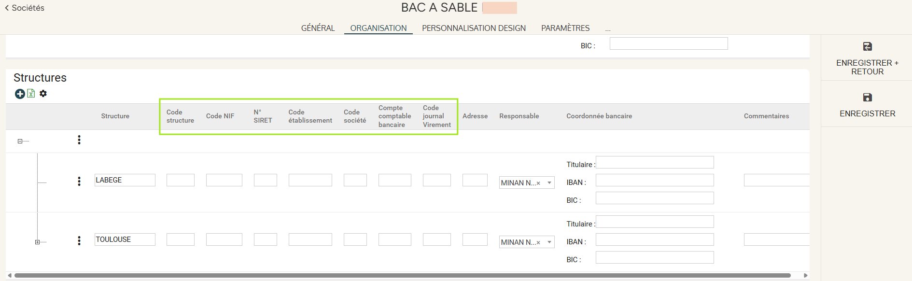The image size is (912, 281).
Task: Clear TOULOUSE responsable with the x
Action: [x=538, y=242]
